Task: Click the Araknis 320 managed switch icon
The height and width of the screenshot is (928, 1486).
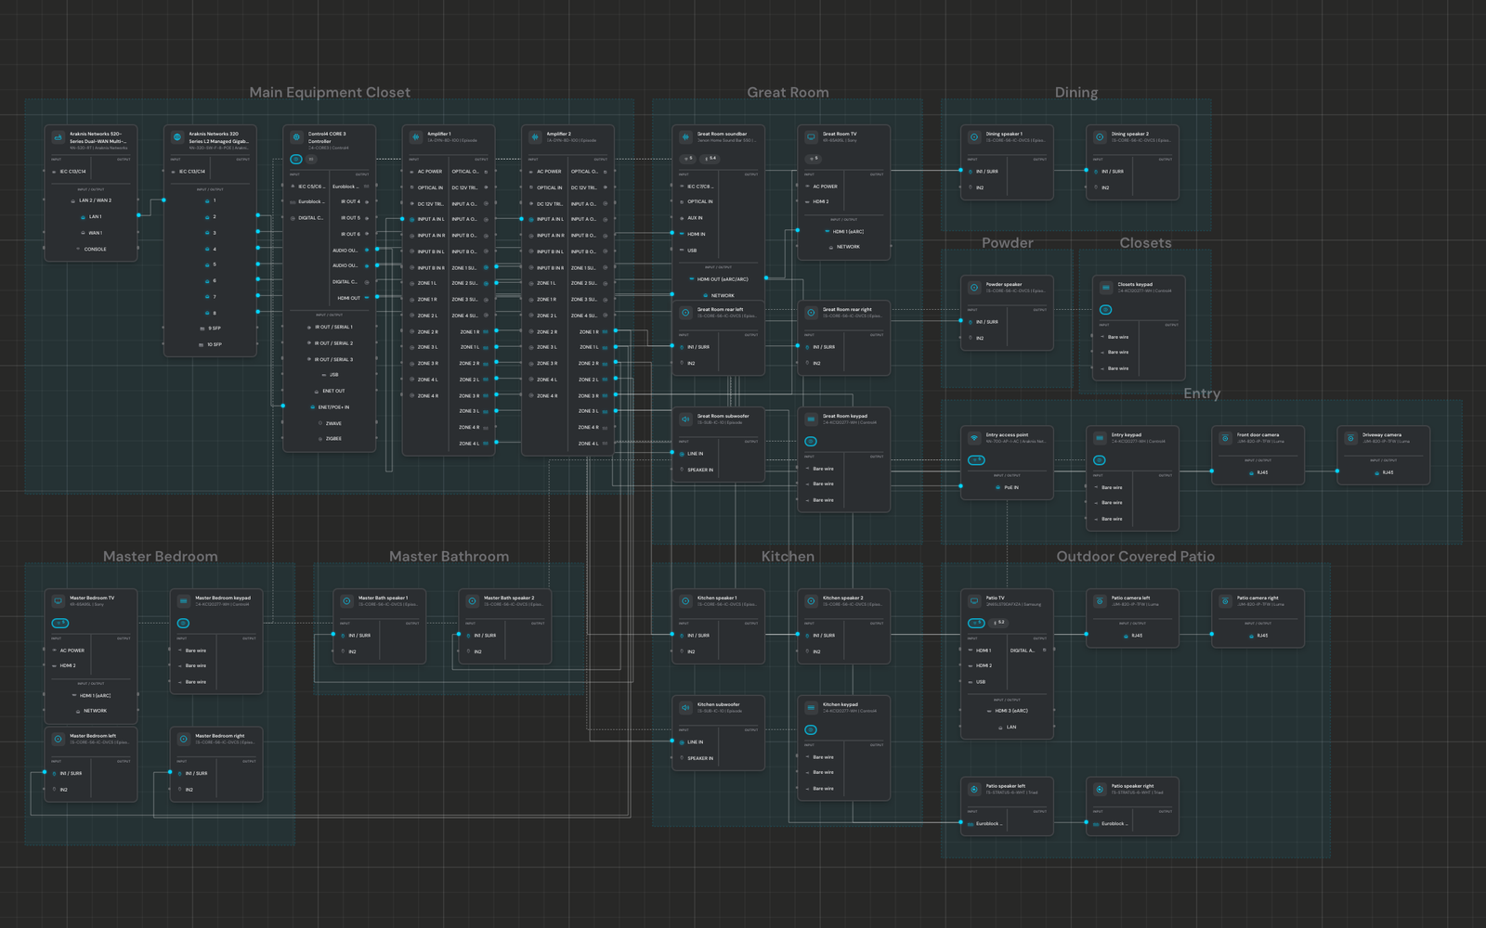Action: point(176,137)
